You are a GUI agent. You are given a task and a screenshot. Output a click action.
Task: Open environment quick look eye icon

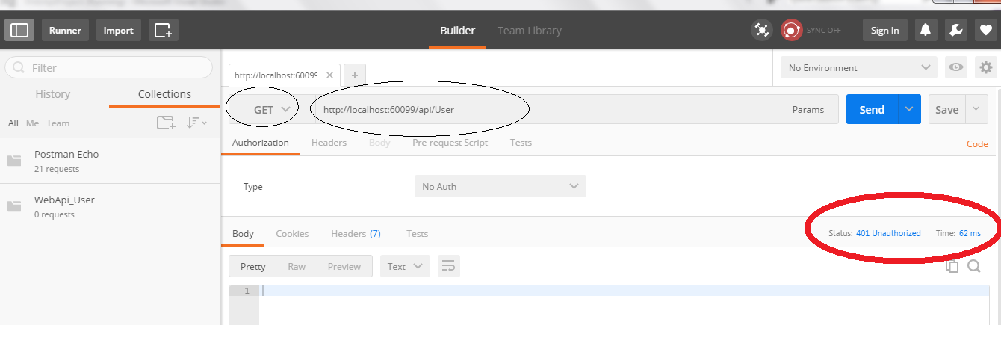(955, 67)
